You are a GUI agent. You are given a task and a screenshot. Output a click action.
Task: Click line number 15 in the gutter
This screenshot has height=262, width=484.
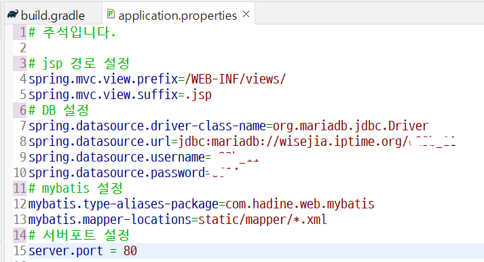[x=20, y=250]
